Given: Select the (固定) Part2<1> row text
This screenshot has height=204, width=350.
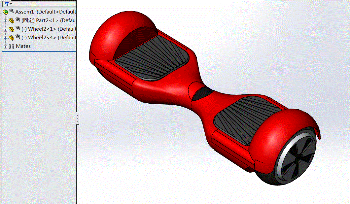Looking at the screenshot, I should [49, 20].
